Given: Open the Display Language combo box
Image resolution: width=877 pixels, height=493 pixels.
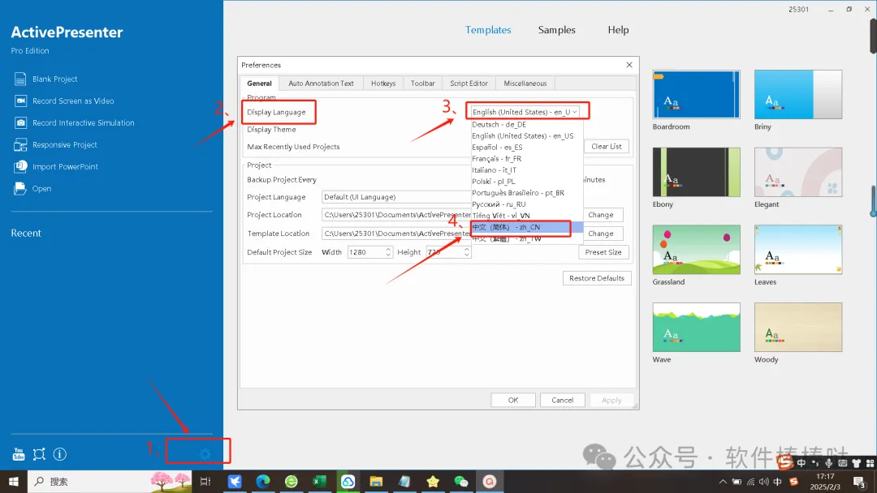Looking at the screenshot, I should [x=525, y=112].
